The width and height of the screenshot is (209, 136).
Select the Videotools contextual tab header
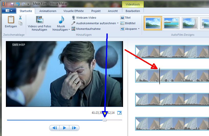pyautogui.click(x=133, y=4)
